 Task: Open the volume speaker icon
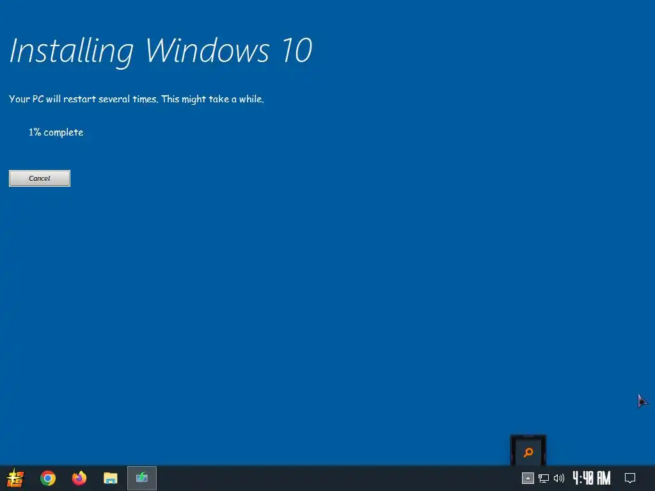[559, 478]
